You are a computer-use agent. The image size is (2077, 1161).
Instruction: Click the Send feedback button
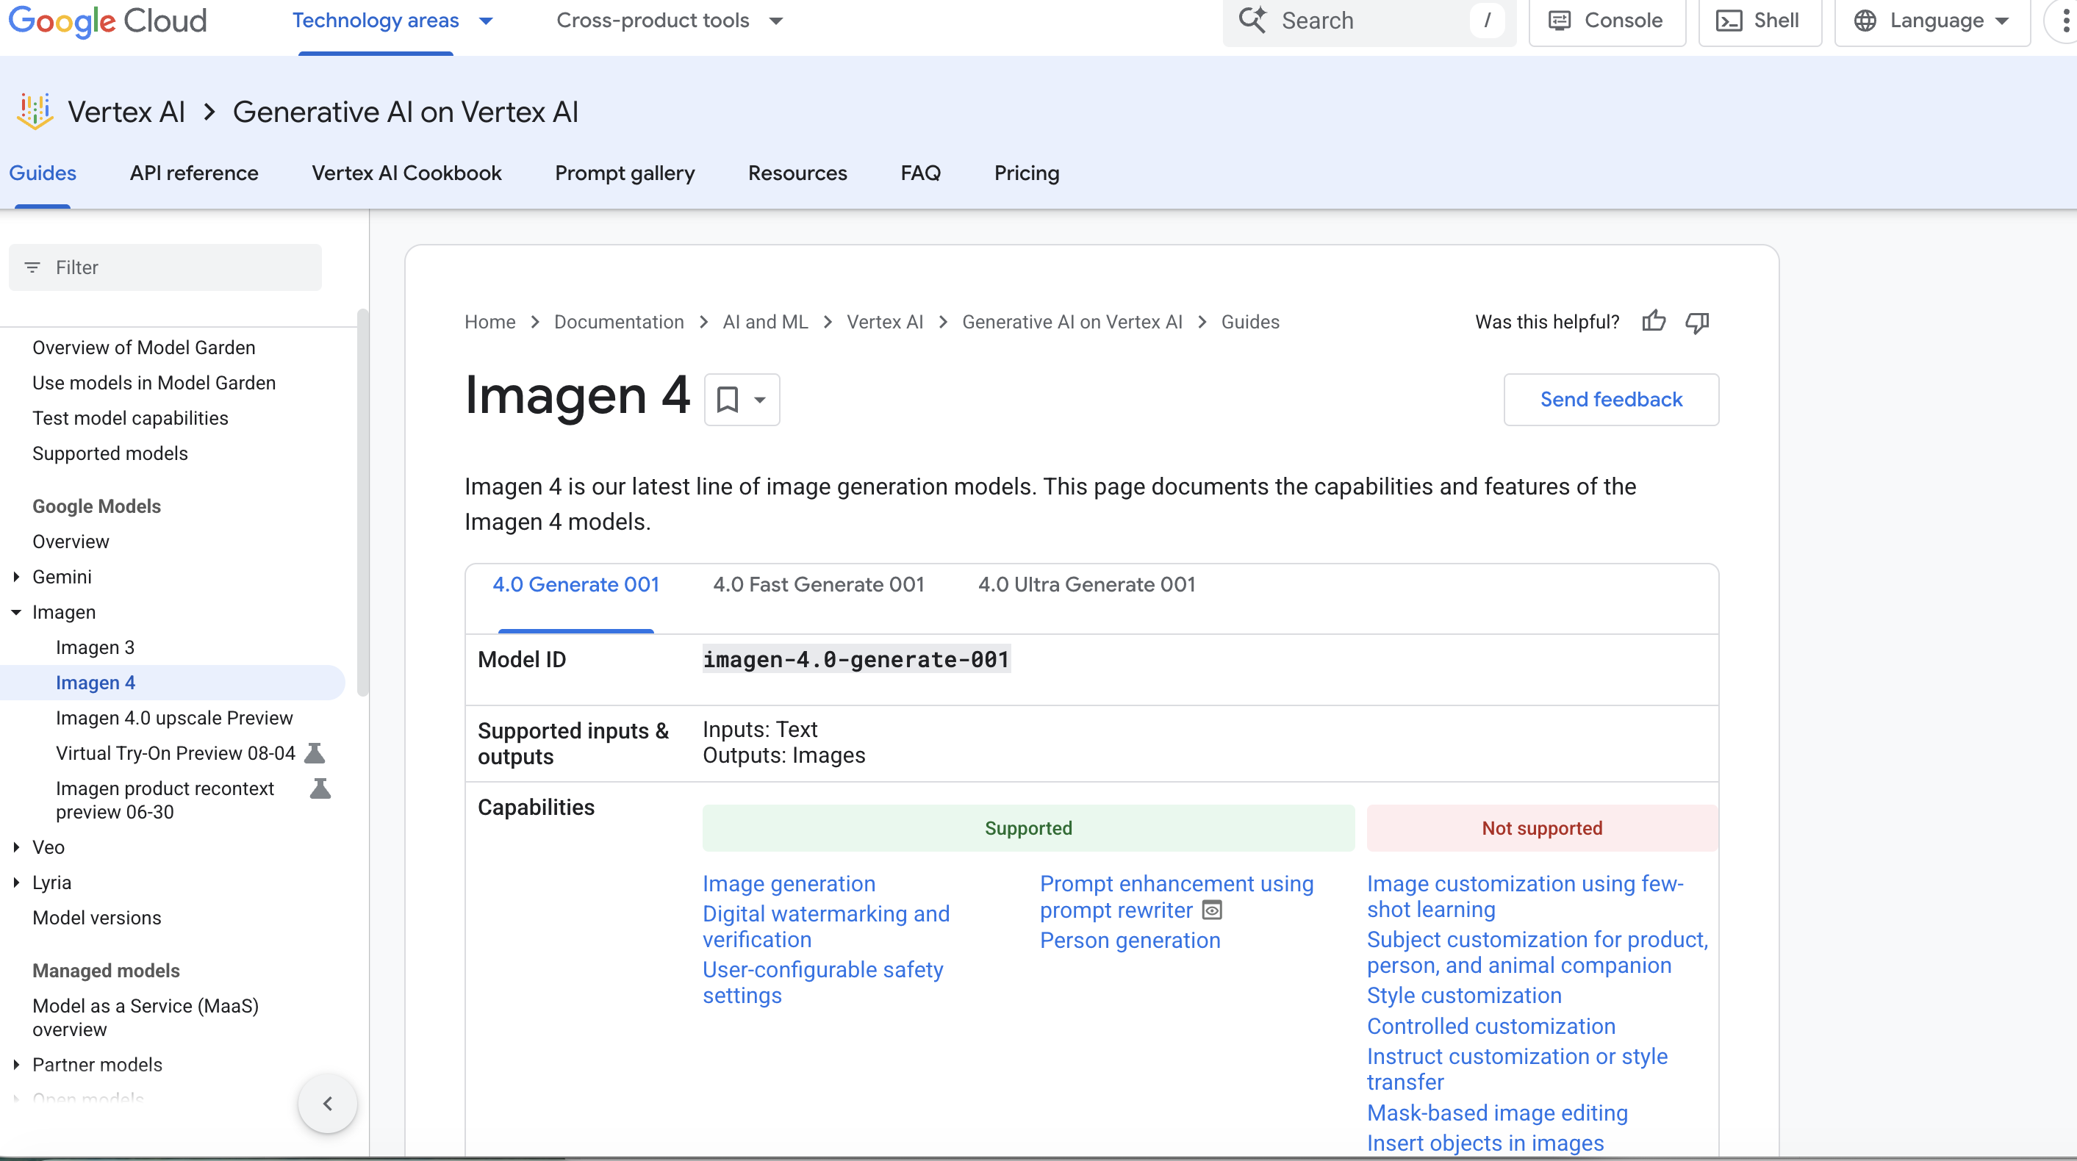pos(1610,399)
